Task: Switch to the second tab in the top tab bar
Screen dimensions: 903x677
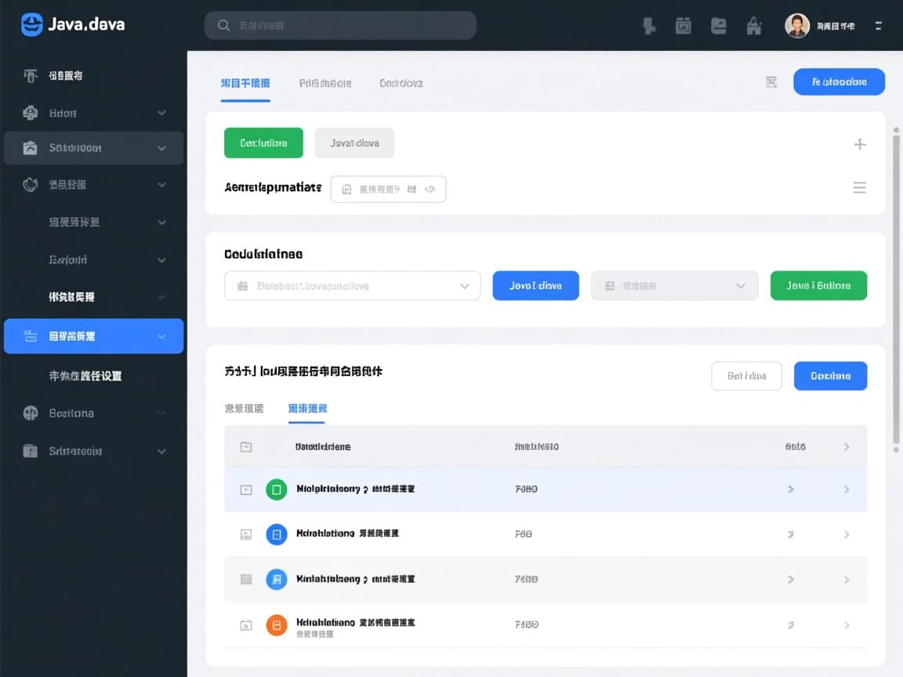Action: pyautogui.click(x=325, y=82)
